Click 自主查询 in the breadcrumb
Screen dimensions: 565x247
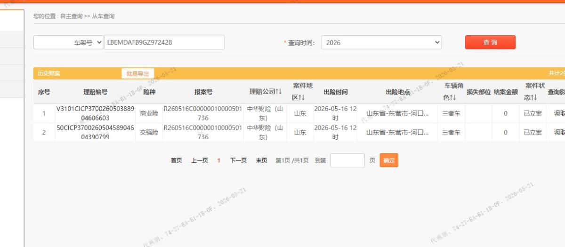[71, 16]
